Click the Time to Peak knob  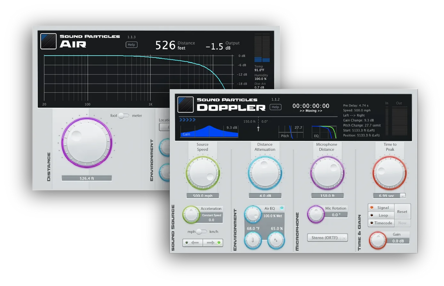(x=390, y=173)
